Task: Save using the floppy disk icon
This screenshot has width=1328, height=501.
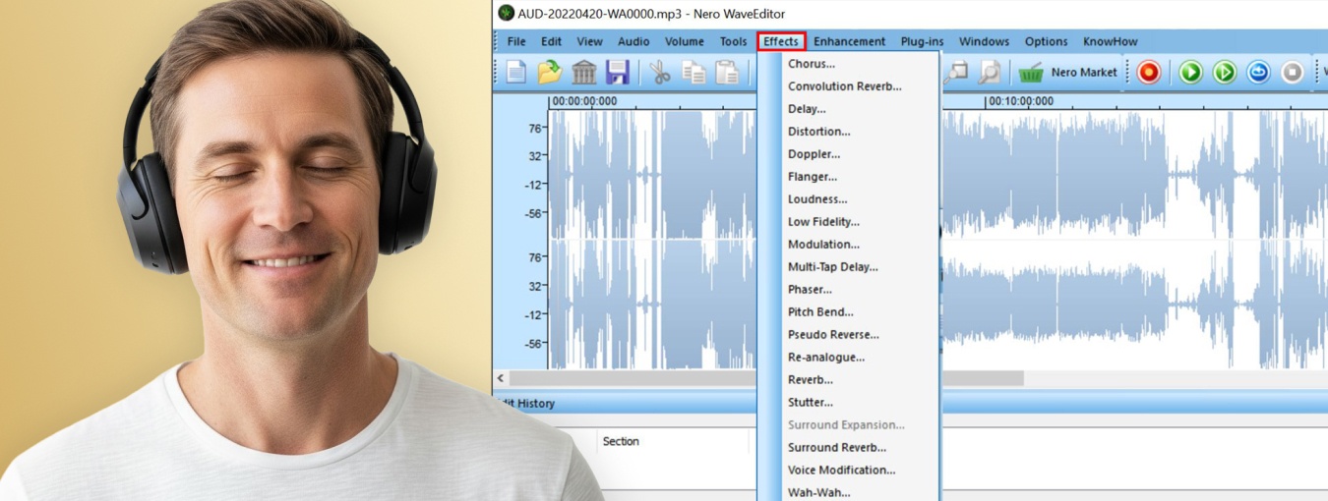Action: pyautogui.click(x=618, y=72)
